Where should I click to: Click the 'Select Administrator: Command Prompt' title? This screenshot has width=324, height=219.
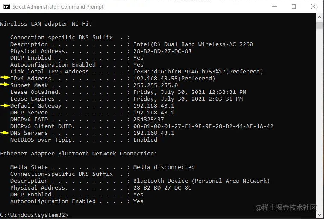tap(58, 7)
